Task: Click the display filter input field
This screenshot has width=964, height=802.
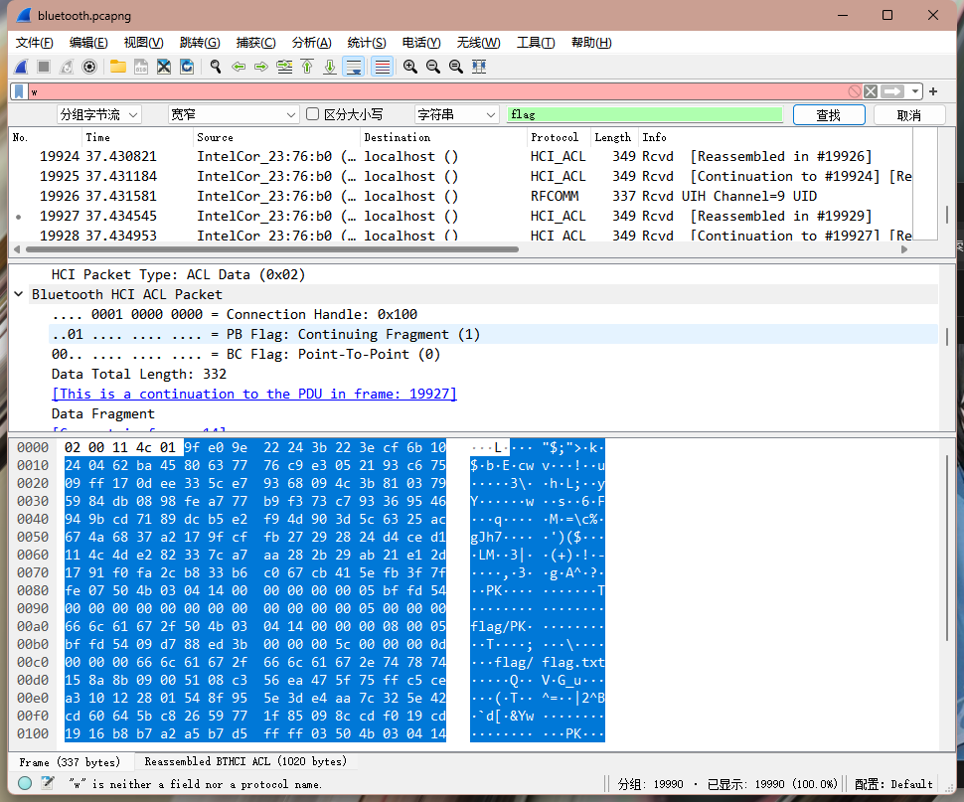Action: pos(437,90)
